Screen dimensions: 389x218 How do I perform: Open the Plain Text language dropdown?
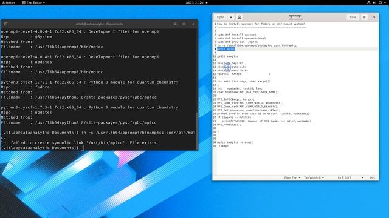coord(292,177)
